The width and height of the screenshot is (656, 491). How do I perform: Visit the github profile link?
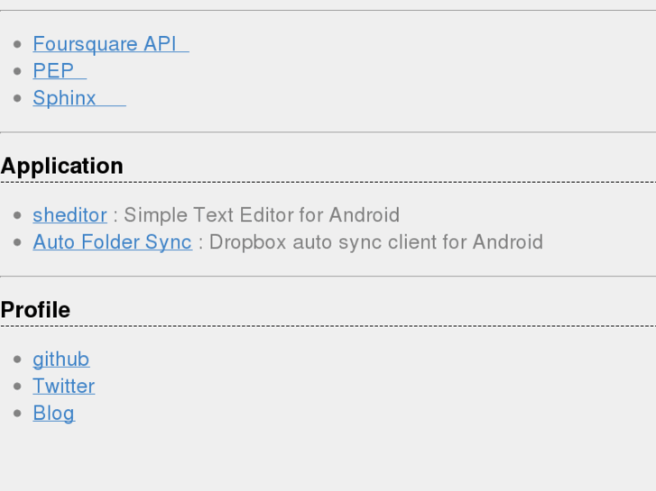click(x=60, y=359)
